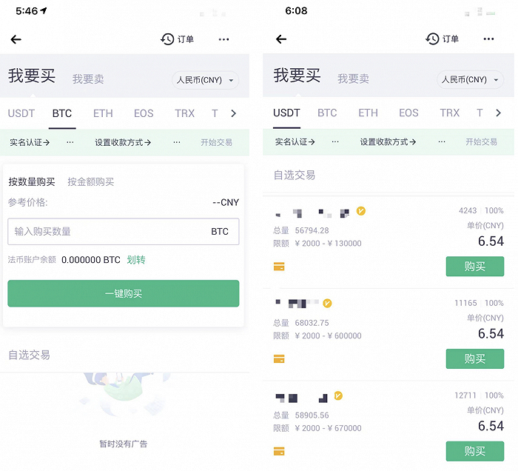Tap the 一键购买 green button
Viewport: 518px width, 471px height.
point(124,293)
